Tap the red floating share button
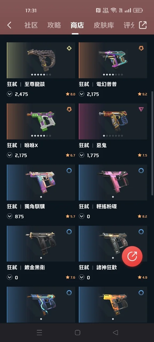The width and height of the screenshot is (154, 342). [132, 256]
